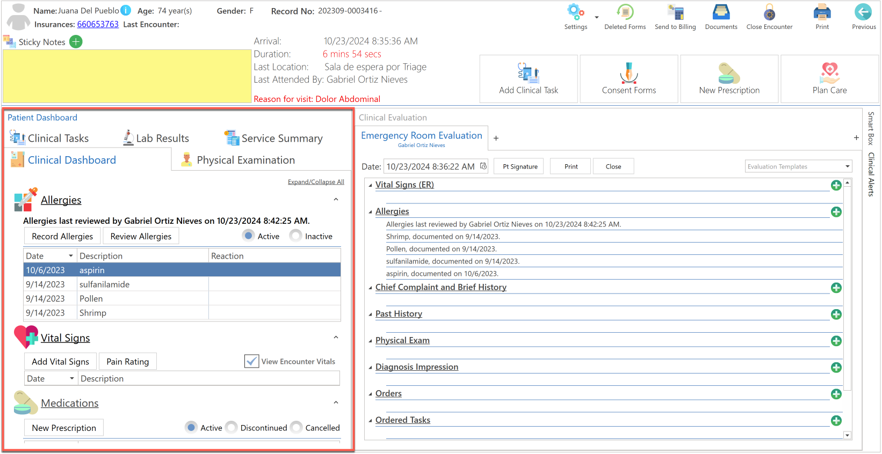
Task: Open the allergies Date column dropdown
Action: pyautogui.click(x=70, y=256)
